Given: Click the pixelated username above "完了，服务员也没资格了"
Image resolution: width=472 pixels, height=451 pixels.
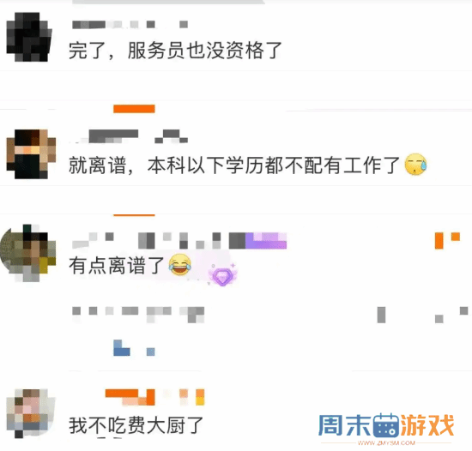Looking at the screenshot, I should 130,24.
